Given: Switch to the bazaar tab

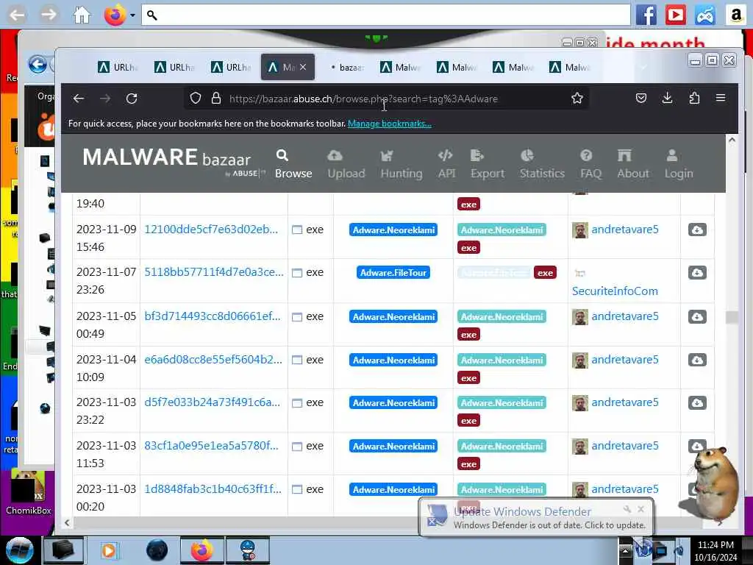Looking at the screenshot, I should click(x=348, y=67).
